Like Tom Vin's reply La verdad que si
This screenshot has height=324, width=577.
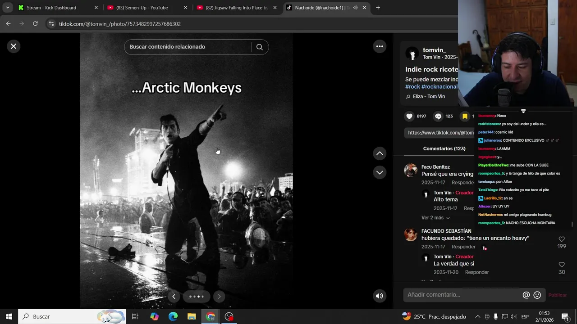coord(562,265)
